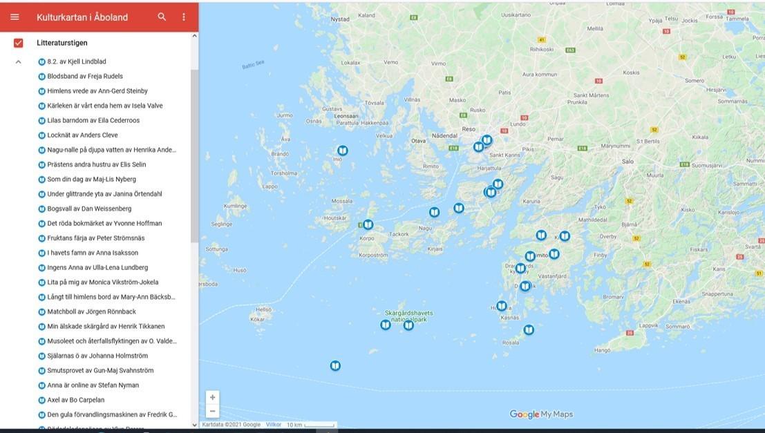The height and width of the screenshot is (433, 765).
Task: Click the search magnifier icon
Action: [x=162, y=17]
